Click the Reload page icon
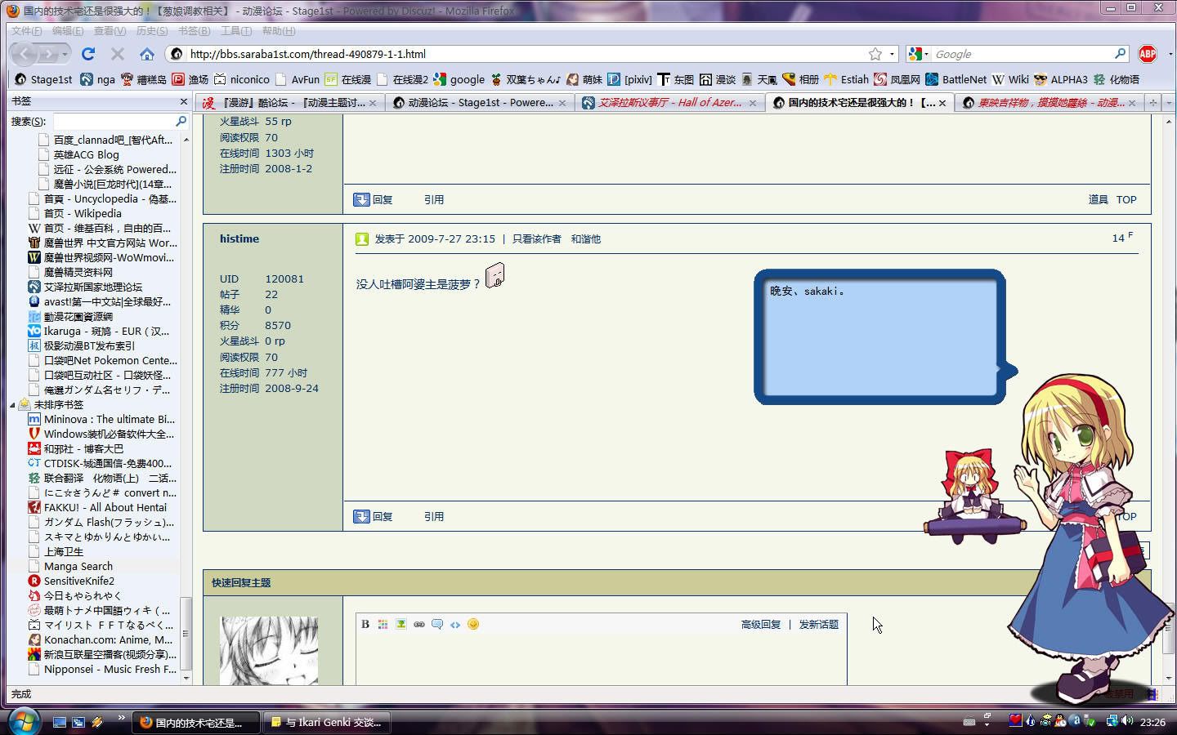The height and width of the screenshot is (735, 1177). [x=88, y=54]
